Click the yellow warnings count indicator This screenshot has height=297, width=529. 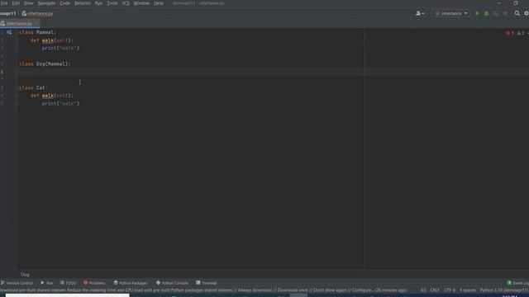point(521,33)
